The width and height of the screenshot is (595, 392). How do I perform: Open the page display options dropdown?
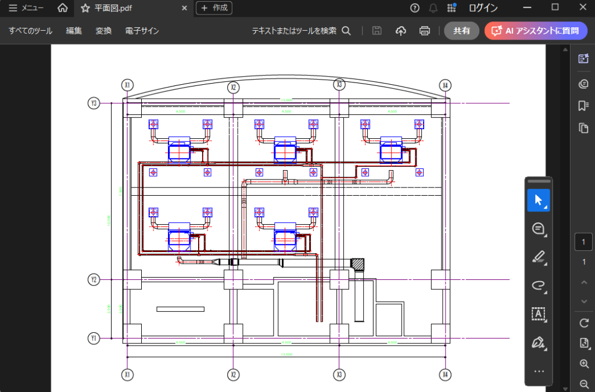[x=584, y=343]
